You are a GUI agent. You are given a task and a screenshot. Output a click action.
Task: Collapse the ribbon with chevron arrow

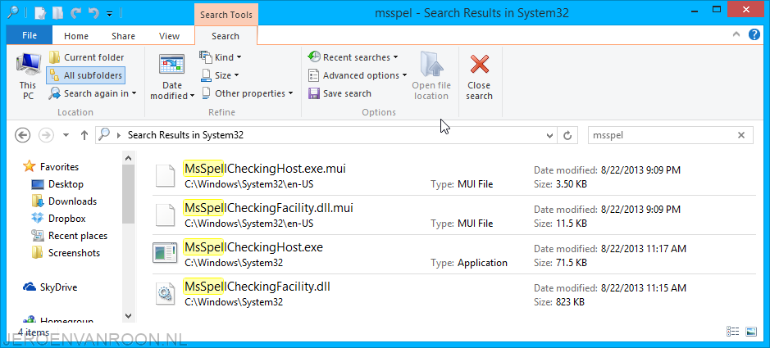click(736, 34)
